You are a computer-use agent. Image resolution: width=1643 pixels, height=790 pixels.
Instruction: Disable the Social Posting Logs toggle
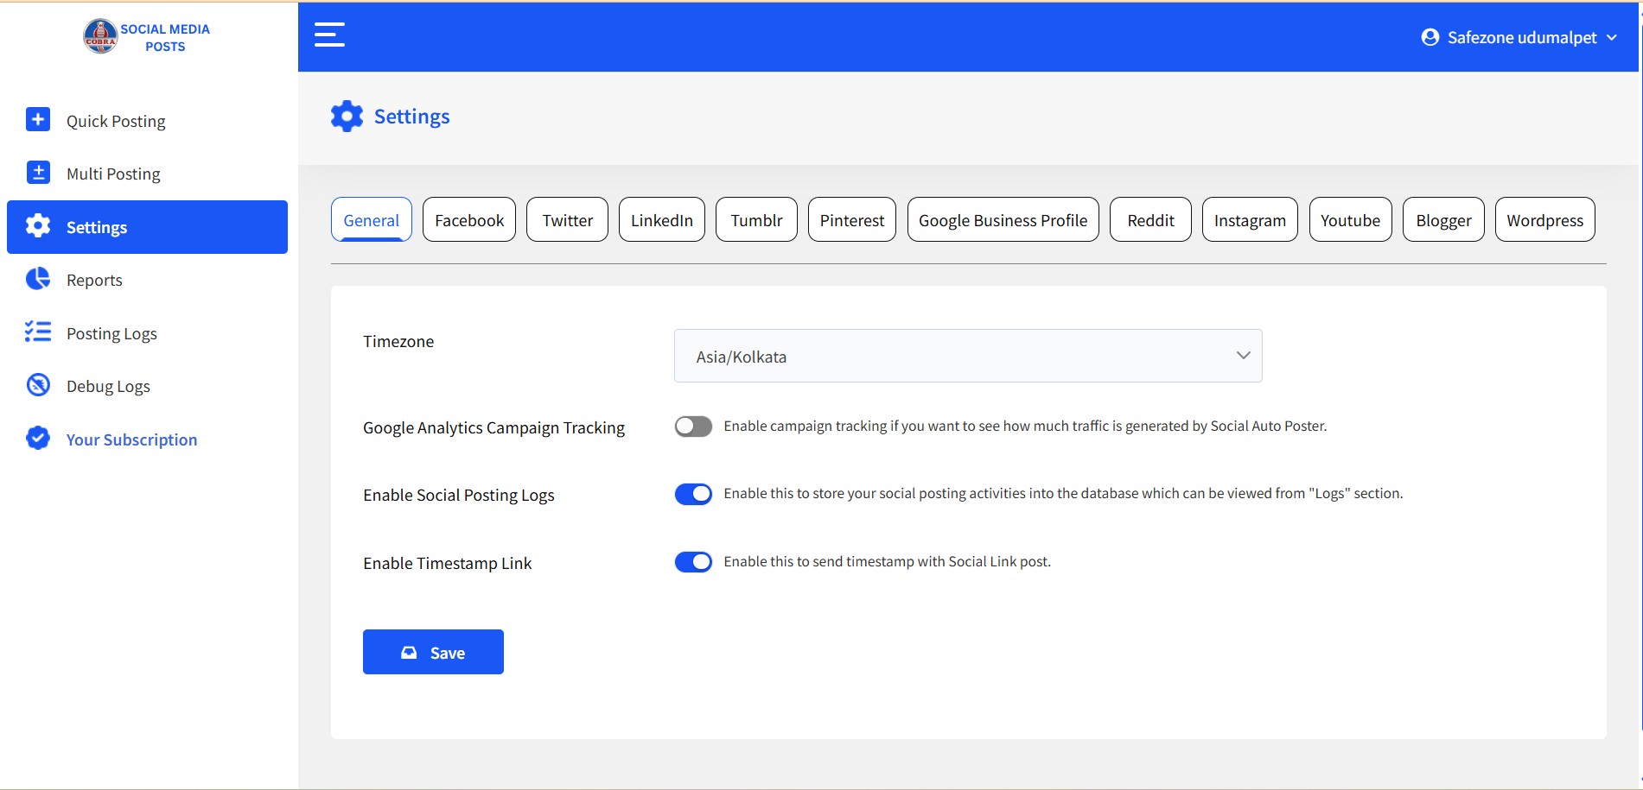[x=693, y=494]
